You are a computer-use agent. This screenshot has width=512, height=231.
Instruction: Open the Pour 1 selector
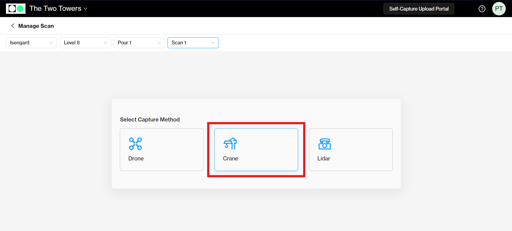(x=139, y=43)
